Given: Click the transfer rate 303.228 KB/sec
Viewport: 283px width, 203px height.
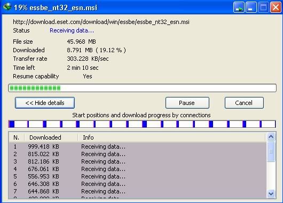Looking at the screenshot, I should (88, 59).
